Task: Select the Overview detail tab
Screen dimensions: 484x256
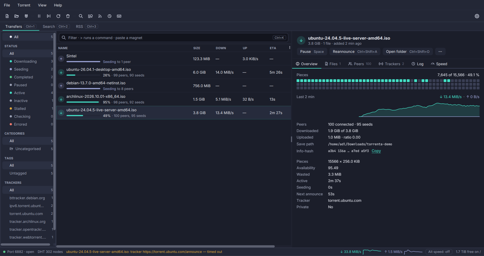Action: tap(307, 64)
